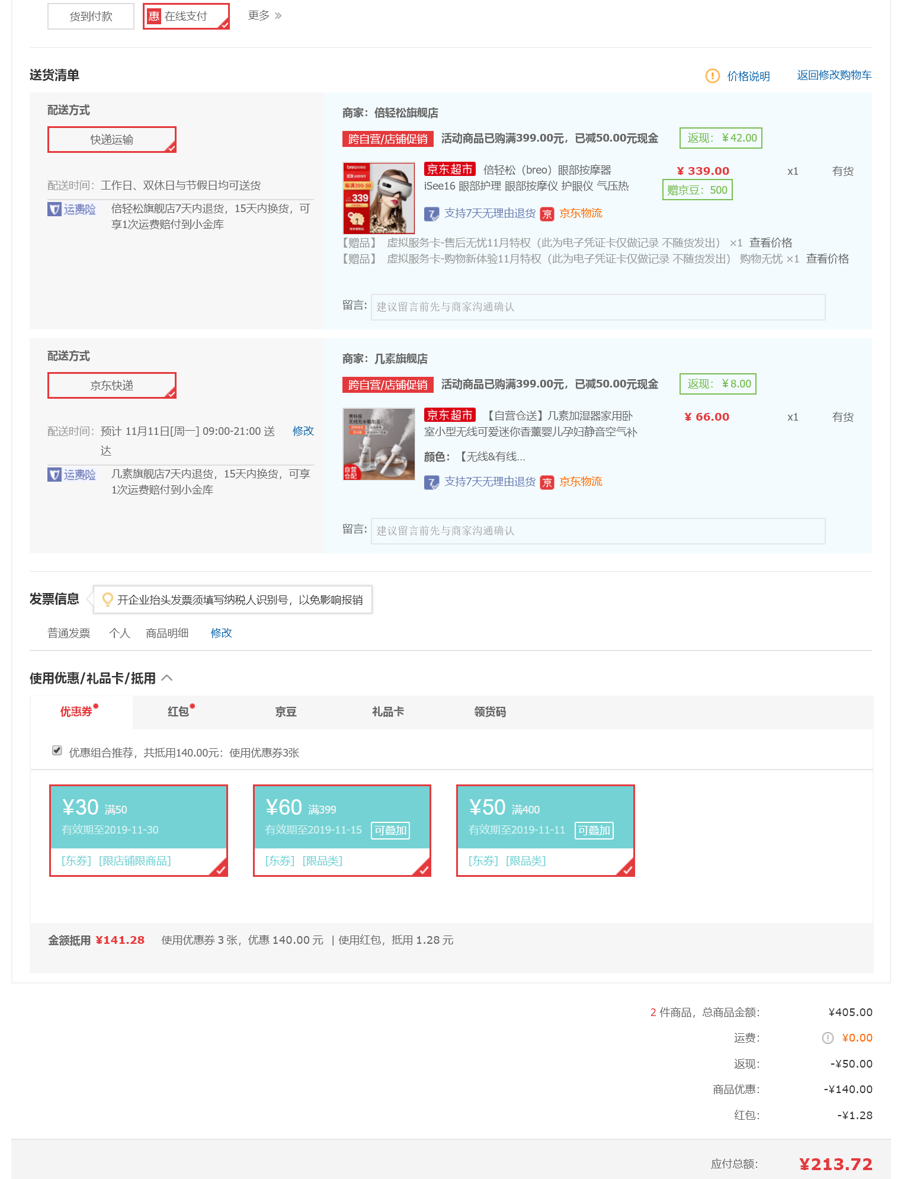Click 返现 ¥8.00 badge
923x1179 pixels.
718,384
